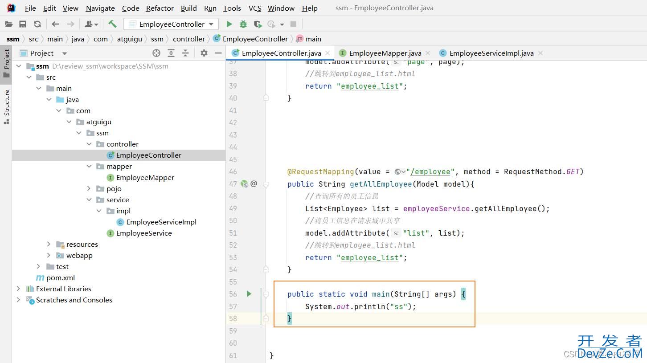The height and width of the screenshot is (363, 647).
Task: Open the VCS menu
Action: tap(255, 8)
